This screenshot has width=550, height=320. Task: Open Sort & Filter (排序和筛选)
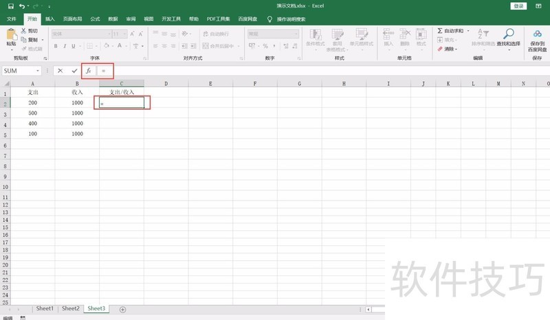[x=483, y=37]
